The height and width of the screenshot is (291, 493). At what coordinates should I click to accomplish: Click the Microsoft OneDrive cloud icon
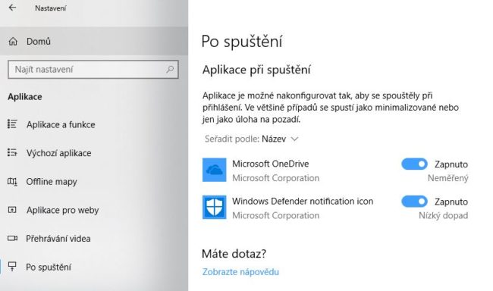[214, 170]
